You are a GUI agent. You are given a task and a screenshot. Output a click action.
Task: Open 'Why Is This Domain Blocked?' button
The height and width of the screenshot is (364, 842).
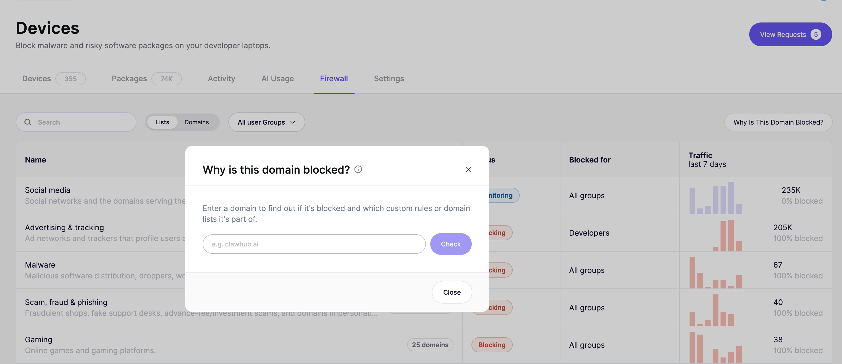(x=778, y=122)
